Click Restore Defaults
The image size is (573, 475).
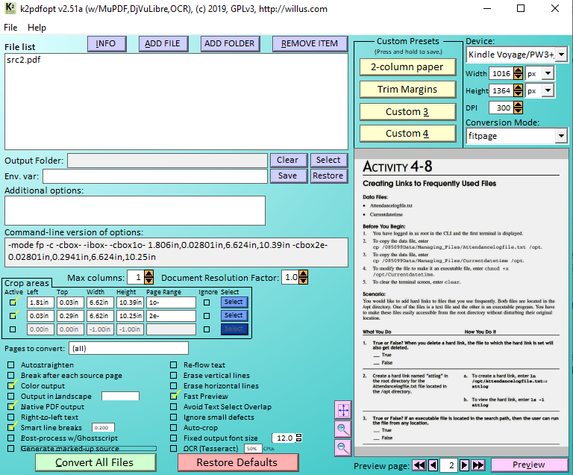pos(238,462)
